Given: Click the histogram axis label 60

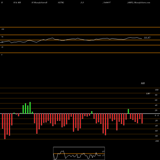Looking at the screenshot, I should (156, 100).
